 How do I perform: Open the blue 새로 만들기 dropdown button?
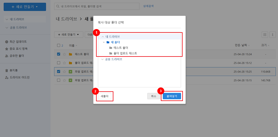[25, 7]
